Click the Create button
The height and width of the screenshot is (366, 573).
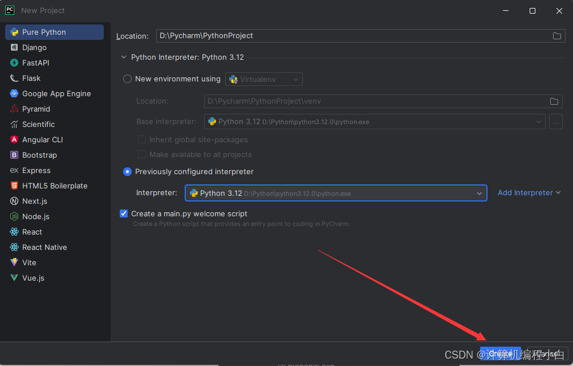pos(500,353)
